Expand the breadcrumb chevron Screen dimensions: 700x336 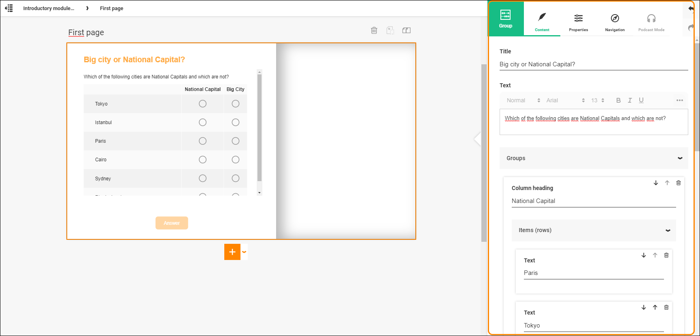tap(87, 8)
